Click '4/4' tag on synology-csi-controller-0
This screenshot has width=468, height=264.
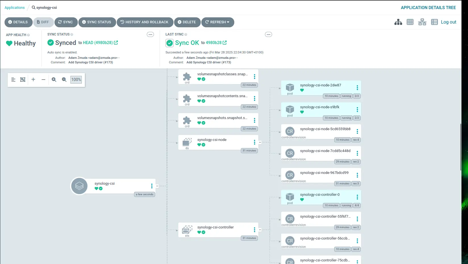(x=357, y=205)
